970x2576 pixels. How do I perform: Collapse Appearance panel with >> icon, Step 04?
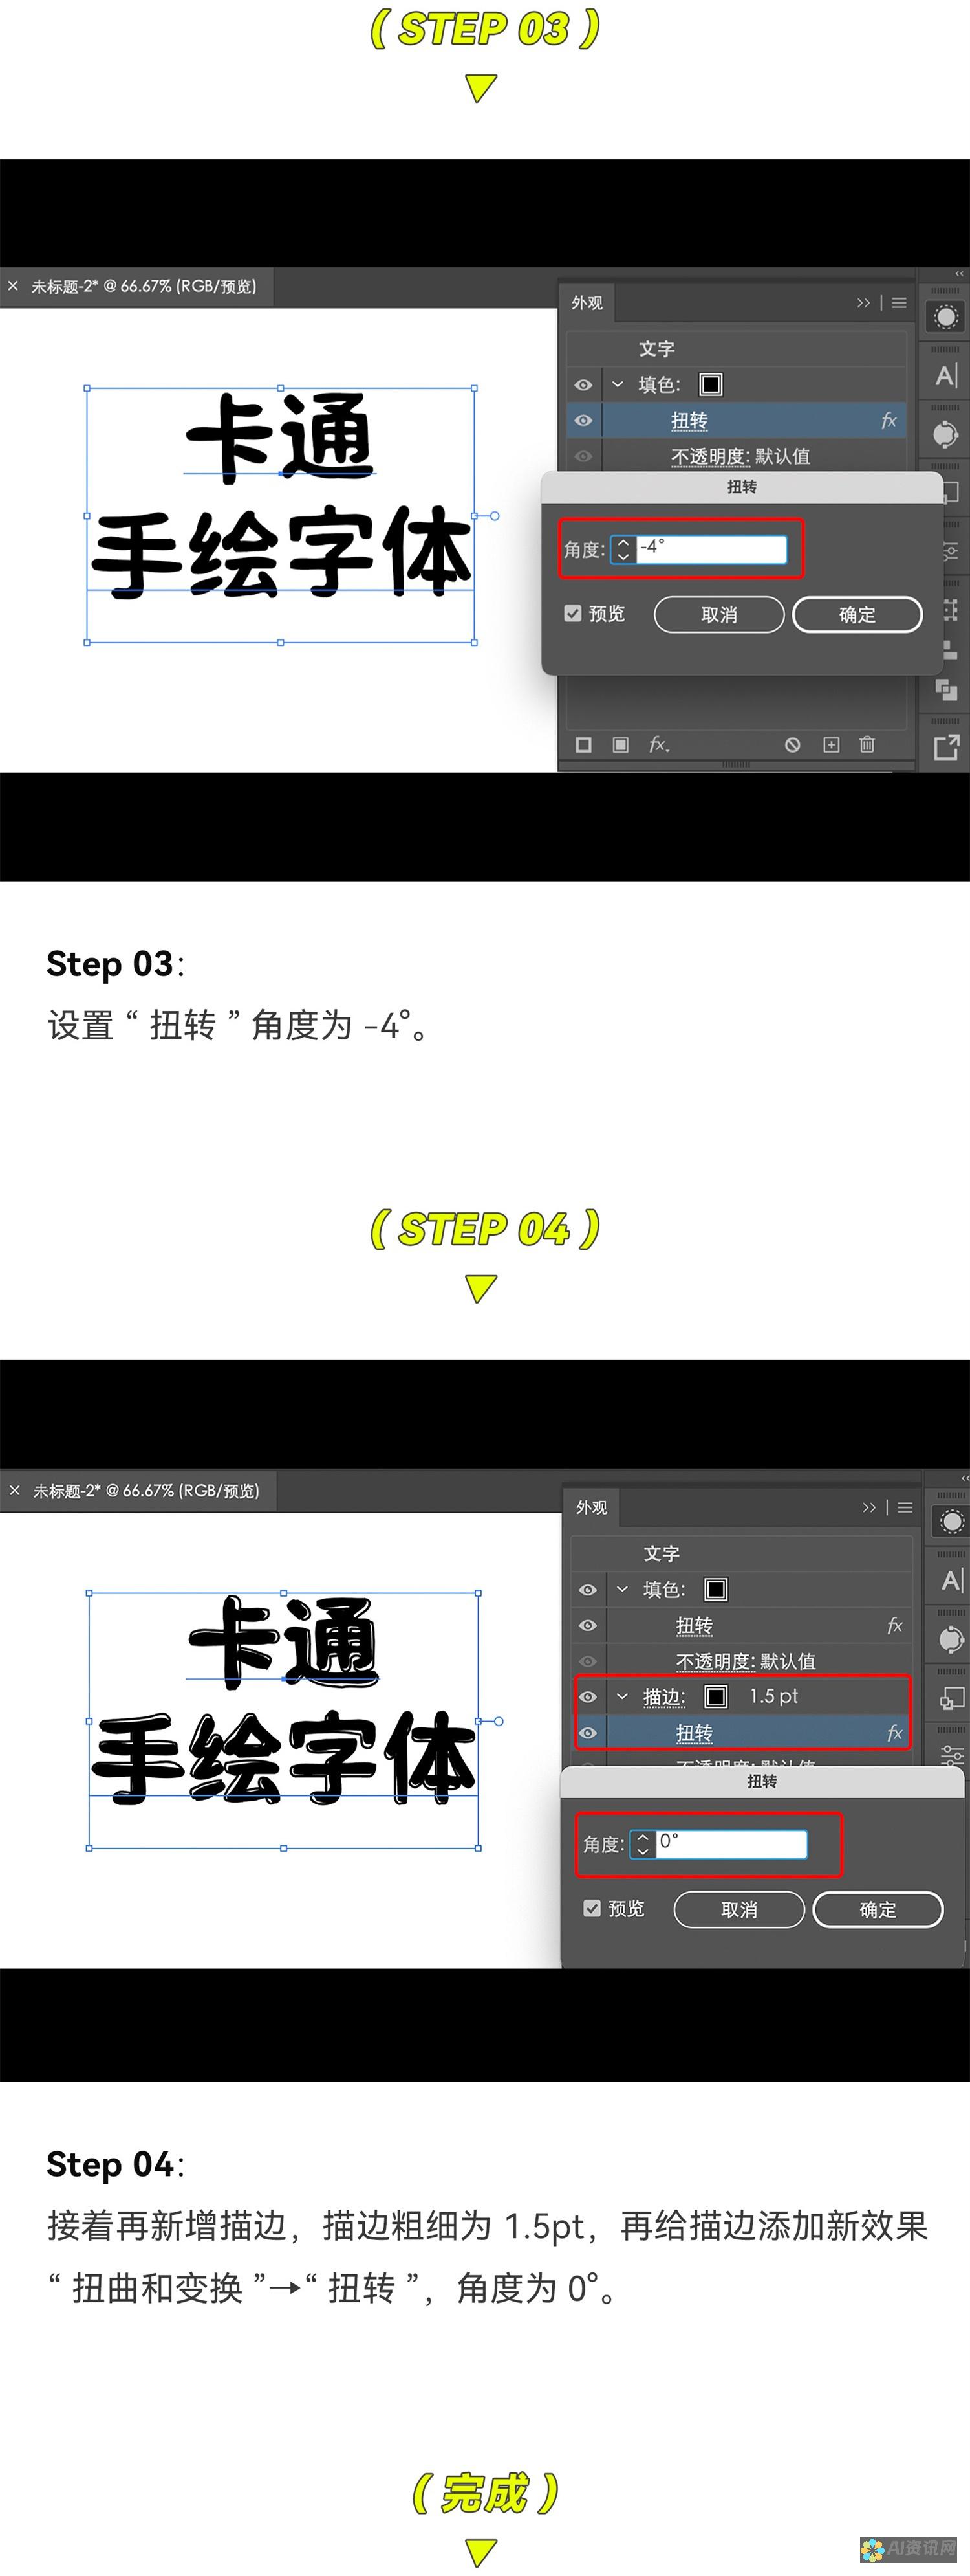(x=869, y=1507)
